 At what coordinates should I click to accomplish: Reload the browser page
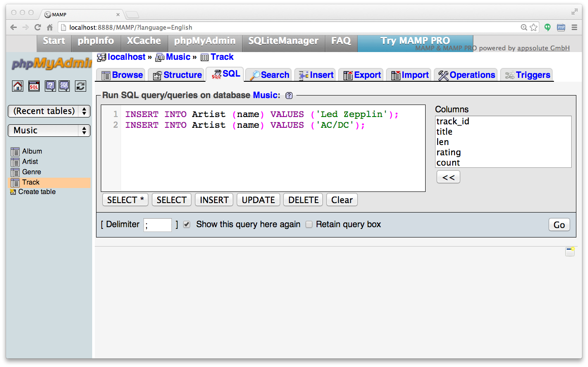tap(37, 27)
